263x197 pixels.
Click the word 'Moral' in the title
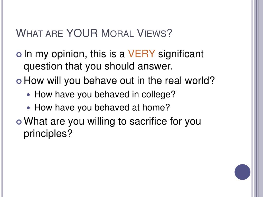(117, 33)
